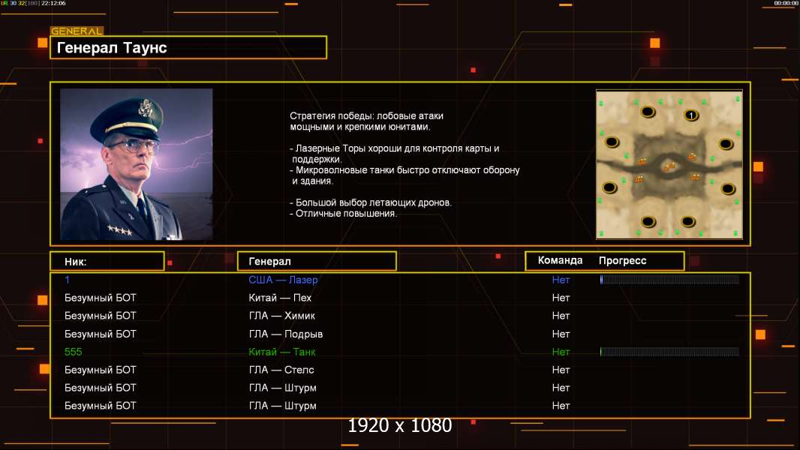The width and height of the screenshot is (800, 450).
Task: Click the "Генерал Таунс" title box
Action: [x=188, y=48]
